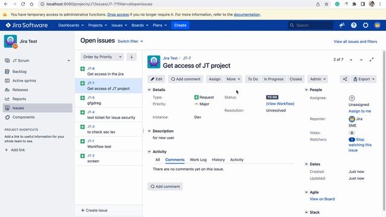Collapse the Dates section
386x217 pixels.
306,164
